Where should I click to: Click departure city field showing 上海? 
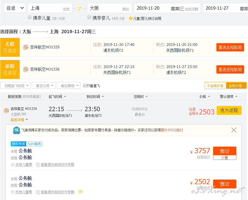tap(50, 8)
